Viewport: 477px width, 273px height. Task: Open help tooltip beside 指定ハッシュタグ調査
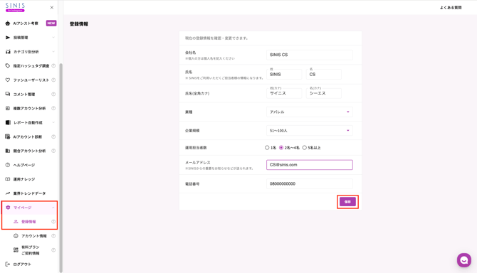53,65
